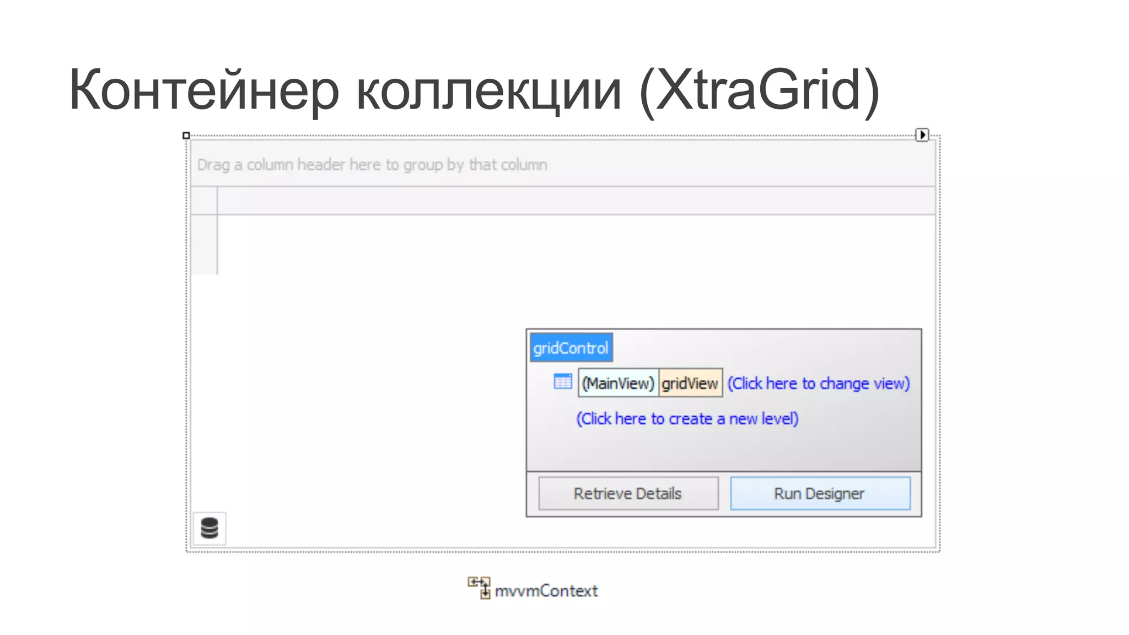This screenshot has height=635, width=1129.
Task: Click the group-by column header panel
Action: pyautogui.click(x=563, y=164)
